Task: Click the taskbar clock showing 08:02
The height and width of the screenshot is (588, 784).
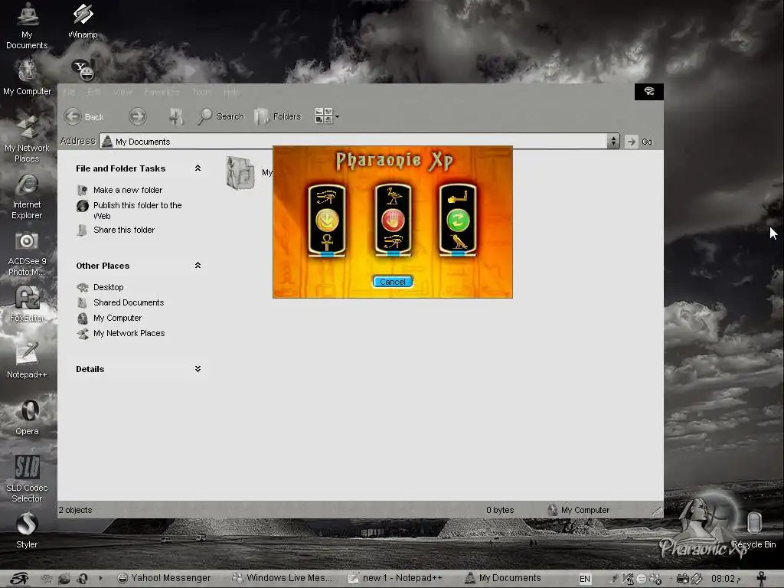Action: tap(726, 579)
